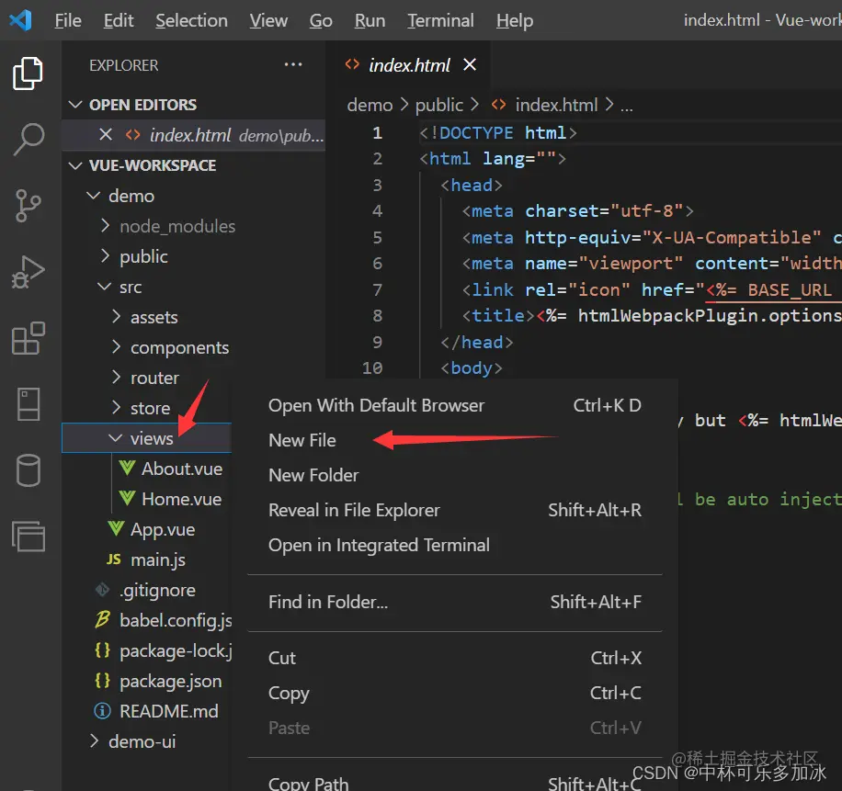Close the index.html editor tab
Viewport: 842px width, 791px height.
(470, 65)
